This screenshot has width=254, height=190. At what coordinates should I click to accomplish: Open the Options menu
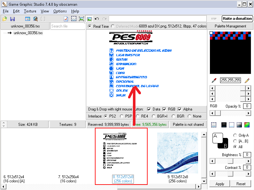point(60,11)
